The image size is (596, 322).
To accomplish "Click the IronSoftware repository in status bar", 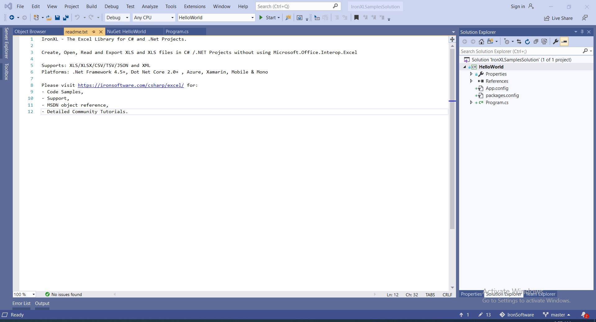I will (x=517, y=315).
